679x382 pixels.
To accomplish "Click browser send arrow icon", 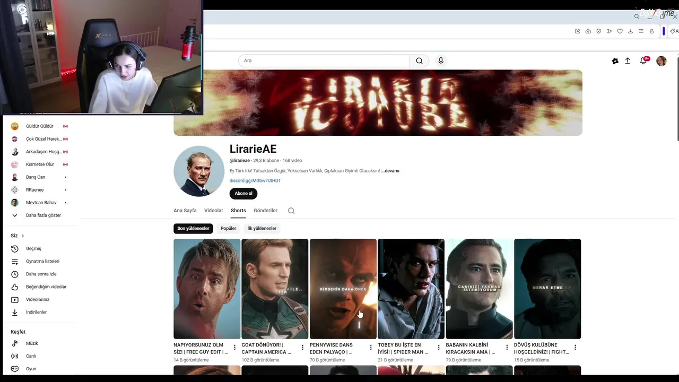I will coord(610,31).
